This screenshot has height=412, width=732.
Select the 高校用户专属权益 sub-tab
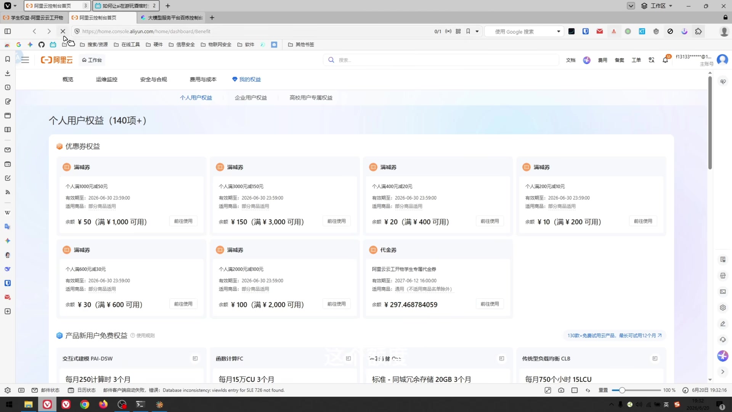311,98
